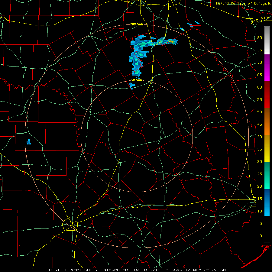This screenshot has width=272, height=272.
Task: Click the 45 value on the color scale
Action: pos(260,125)
